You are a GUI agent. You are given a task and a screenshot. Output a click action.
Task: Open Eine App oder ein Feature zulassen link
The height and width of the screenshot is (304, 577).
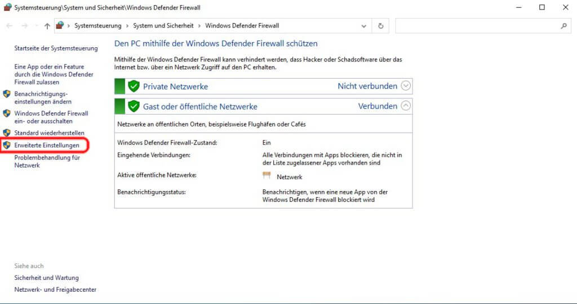point(54,75)
